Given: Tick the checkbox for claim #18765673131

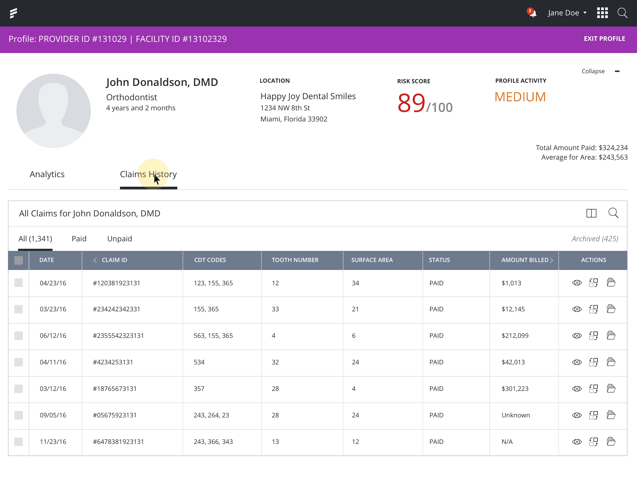Looking at the screenshot, I should (19, 389).
